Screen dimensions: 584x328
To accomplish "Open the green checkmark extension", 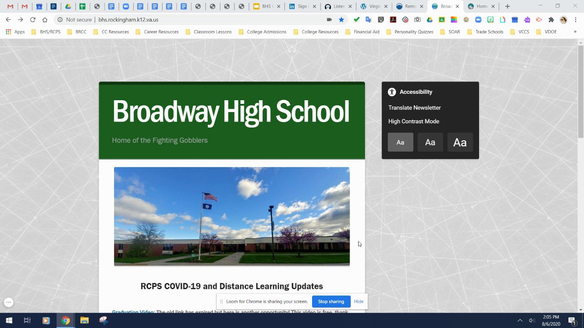I will pyautogui.click(x=357, y=20).
